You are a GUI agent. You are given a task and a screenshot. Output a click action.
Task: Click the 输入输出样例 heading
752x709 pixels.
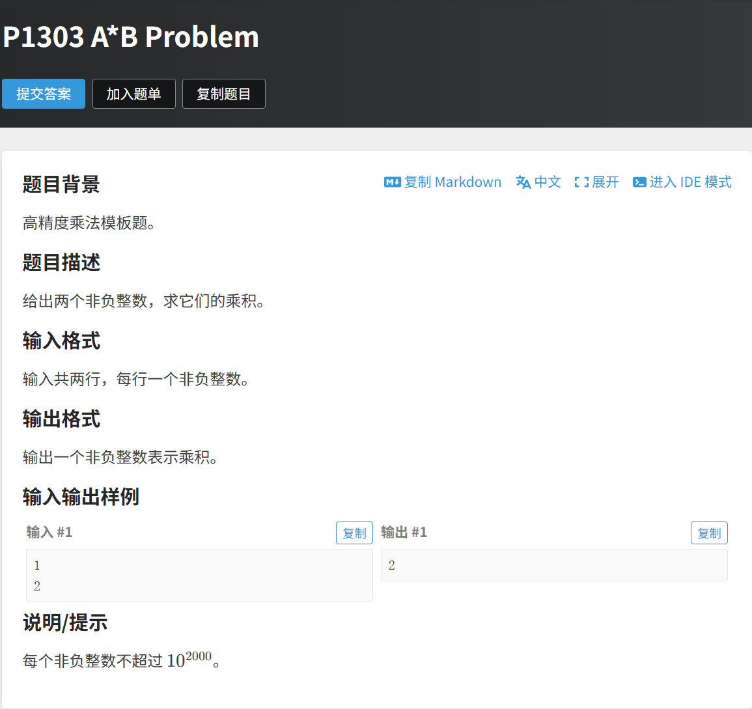point(81,497)
